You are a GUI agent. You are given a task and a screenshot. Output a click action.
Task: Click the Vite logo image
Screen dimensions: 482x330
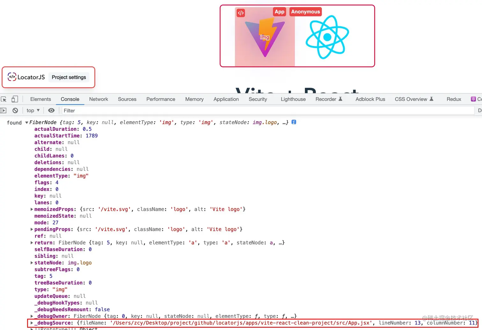265,37
